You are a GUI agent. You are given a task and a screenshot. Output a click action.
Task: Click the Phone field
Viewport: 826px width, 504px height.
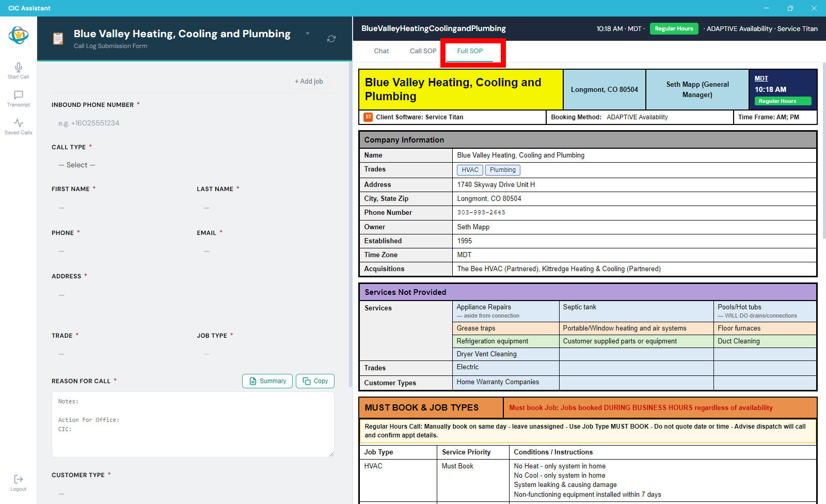pos(120,251)
